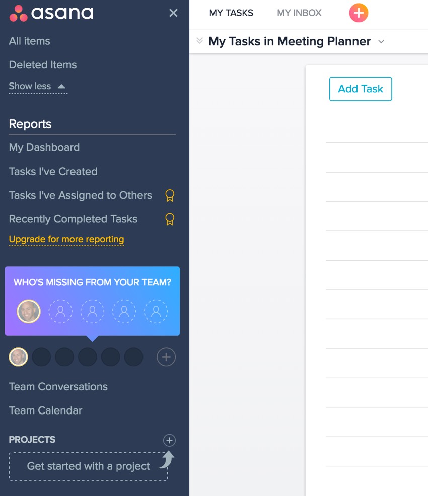This screenshot has width=428, height=496.
Task: Click the Add Task button
Action: pyautogui.click(x=361, y=89)
